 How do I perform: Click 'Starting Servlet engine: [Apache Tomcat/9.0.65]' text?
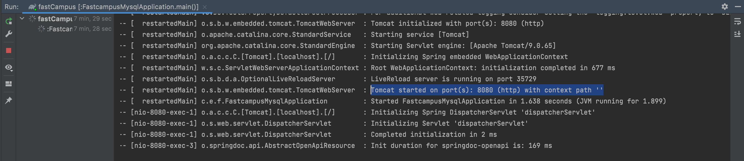[463, 46]
